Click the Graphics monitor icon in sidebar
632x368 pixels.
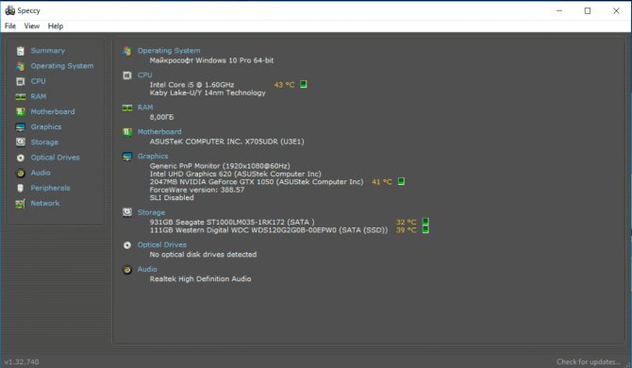click(21, 127)
